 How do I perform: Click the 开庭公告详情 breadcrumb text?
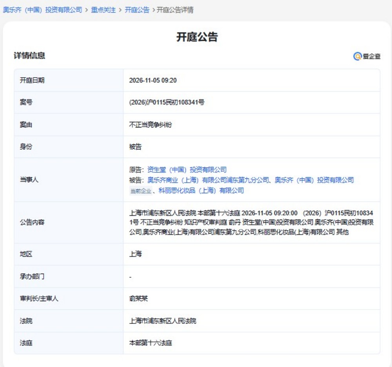click(175, 10)
